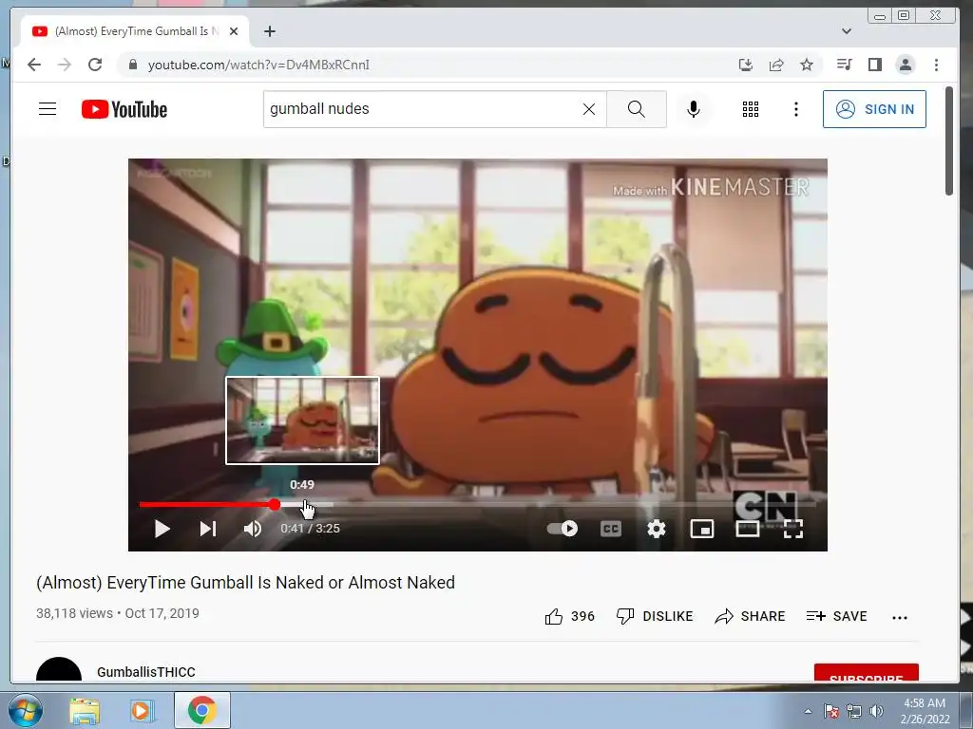Switch to miniplayer mode

click(702, 529)
